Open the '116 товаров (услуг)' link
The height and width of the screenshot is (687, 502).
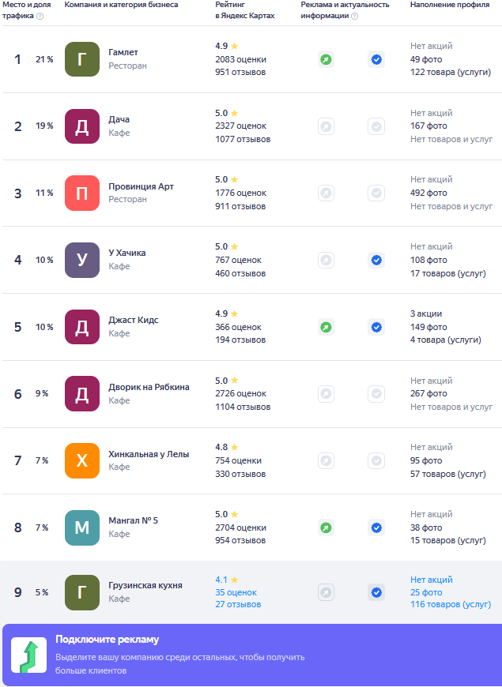pos(451,605)
